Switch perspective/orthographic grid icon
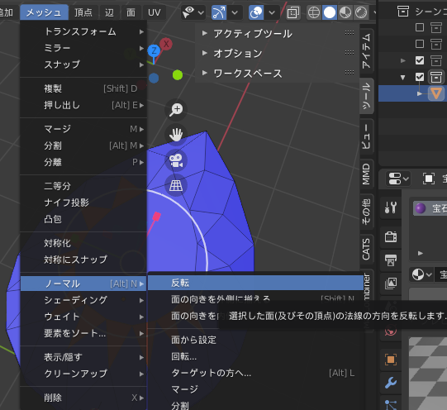447x410 pixels. coord(176,186)
